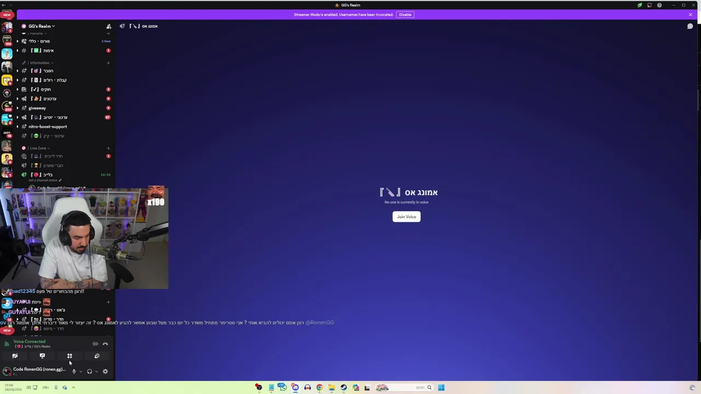The image size is (701, 394).
Task: Open the chat bubble icon at top right
Action: click(x=690, y=26)
